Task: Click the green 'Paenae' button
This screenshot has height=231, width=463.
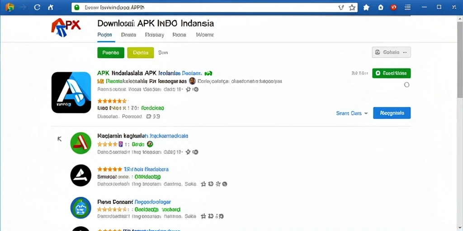Action: [111, 52]
